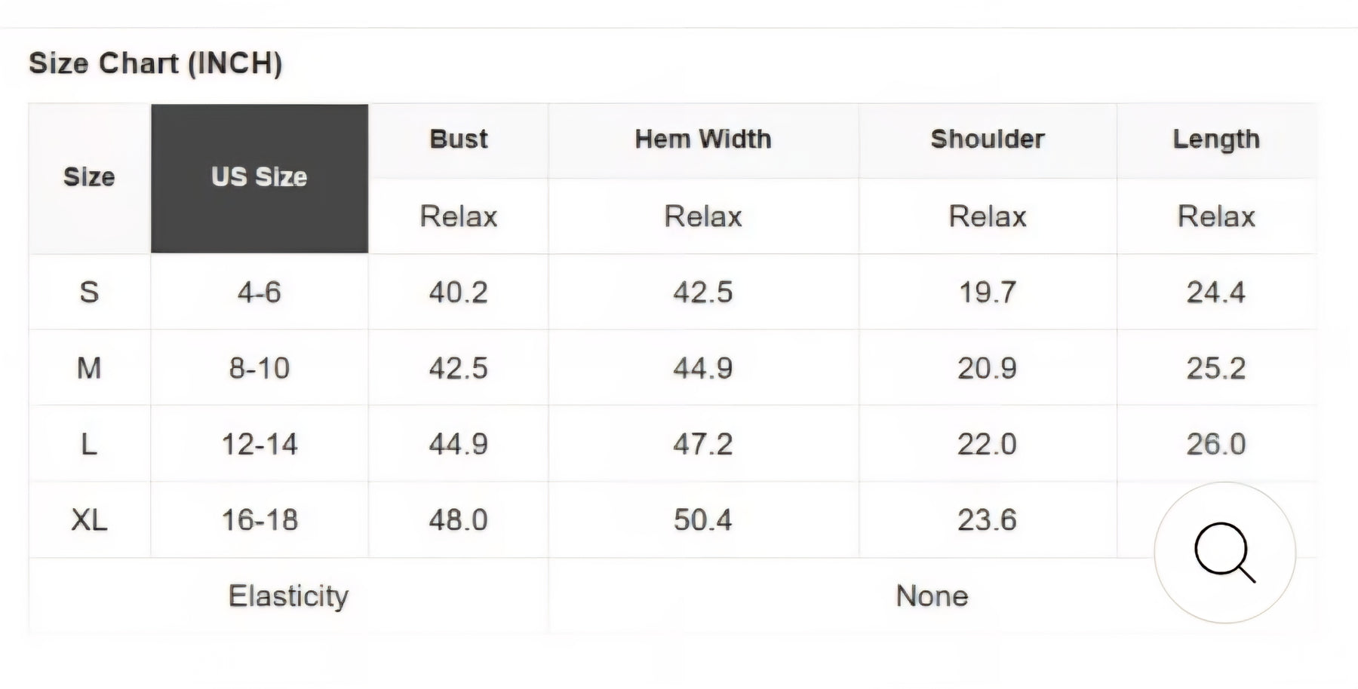The image size is (1358, 689).
Task: Click the 16-18 US size cell
Action: pyautogui.click(x=260, y=520)
